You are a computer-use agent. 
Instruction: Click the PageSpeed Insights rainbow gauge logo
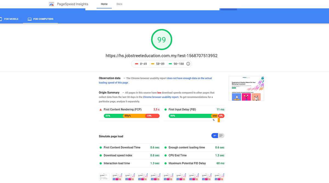click(51, 4)
